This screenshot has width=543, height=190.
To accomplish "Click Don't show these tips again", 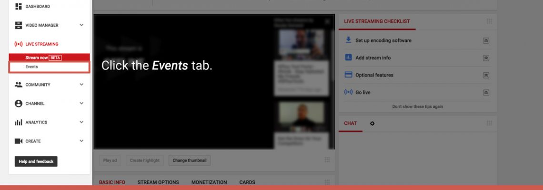I will 417,107.
